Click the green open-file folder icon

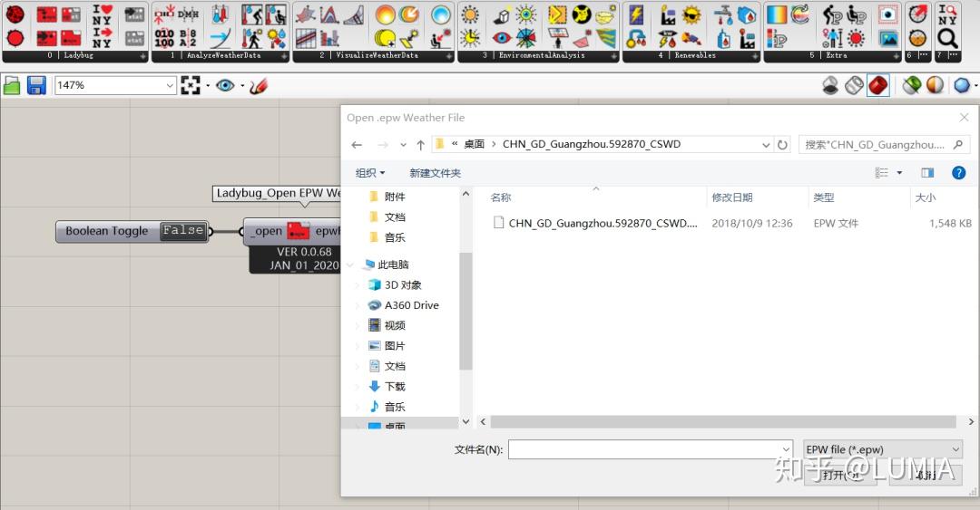click(x=12, y=85)
